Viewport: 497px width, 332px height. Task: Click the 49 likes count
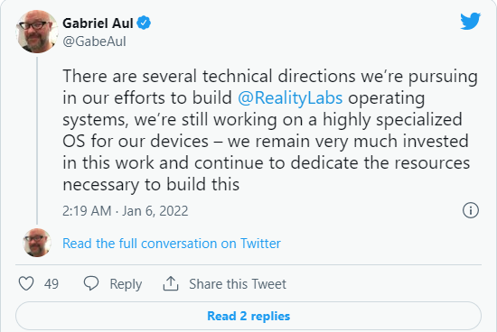coord(52,284)
